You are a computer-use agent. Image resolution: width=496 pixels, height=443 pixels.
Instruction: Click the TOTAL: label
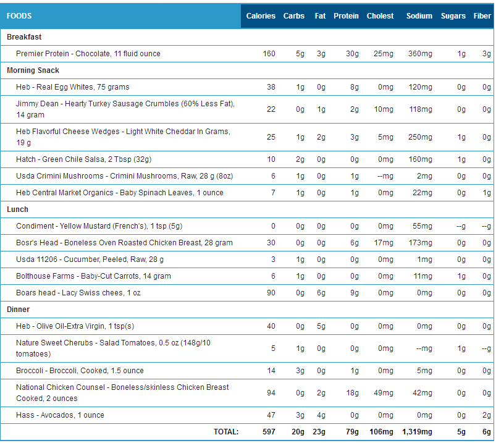click(x=226, y=432)
